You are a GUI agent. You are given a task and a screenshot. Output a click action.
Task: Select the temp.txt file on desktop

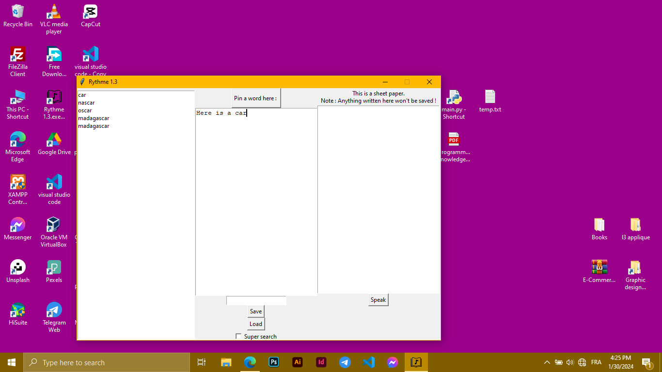tap(490, 101)
